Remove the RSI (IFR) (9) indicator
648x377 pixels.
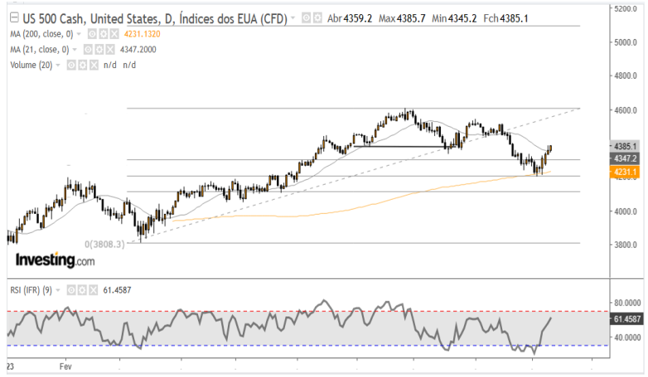[x=94, y=290]
